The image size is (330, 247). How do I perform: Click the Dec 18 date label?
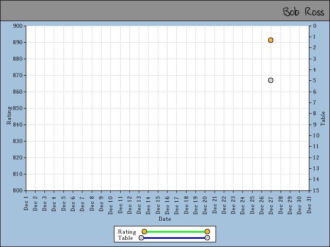[x=186, y=205]
